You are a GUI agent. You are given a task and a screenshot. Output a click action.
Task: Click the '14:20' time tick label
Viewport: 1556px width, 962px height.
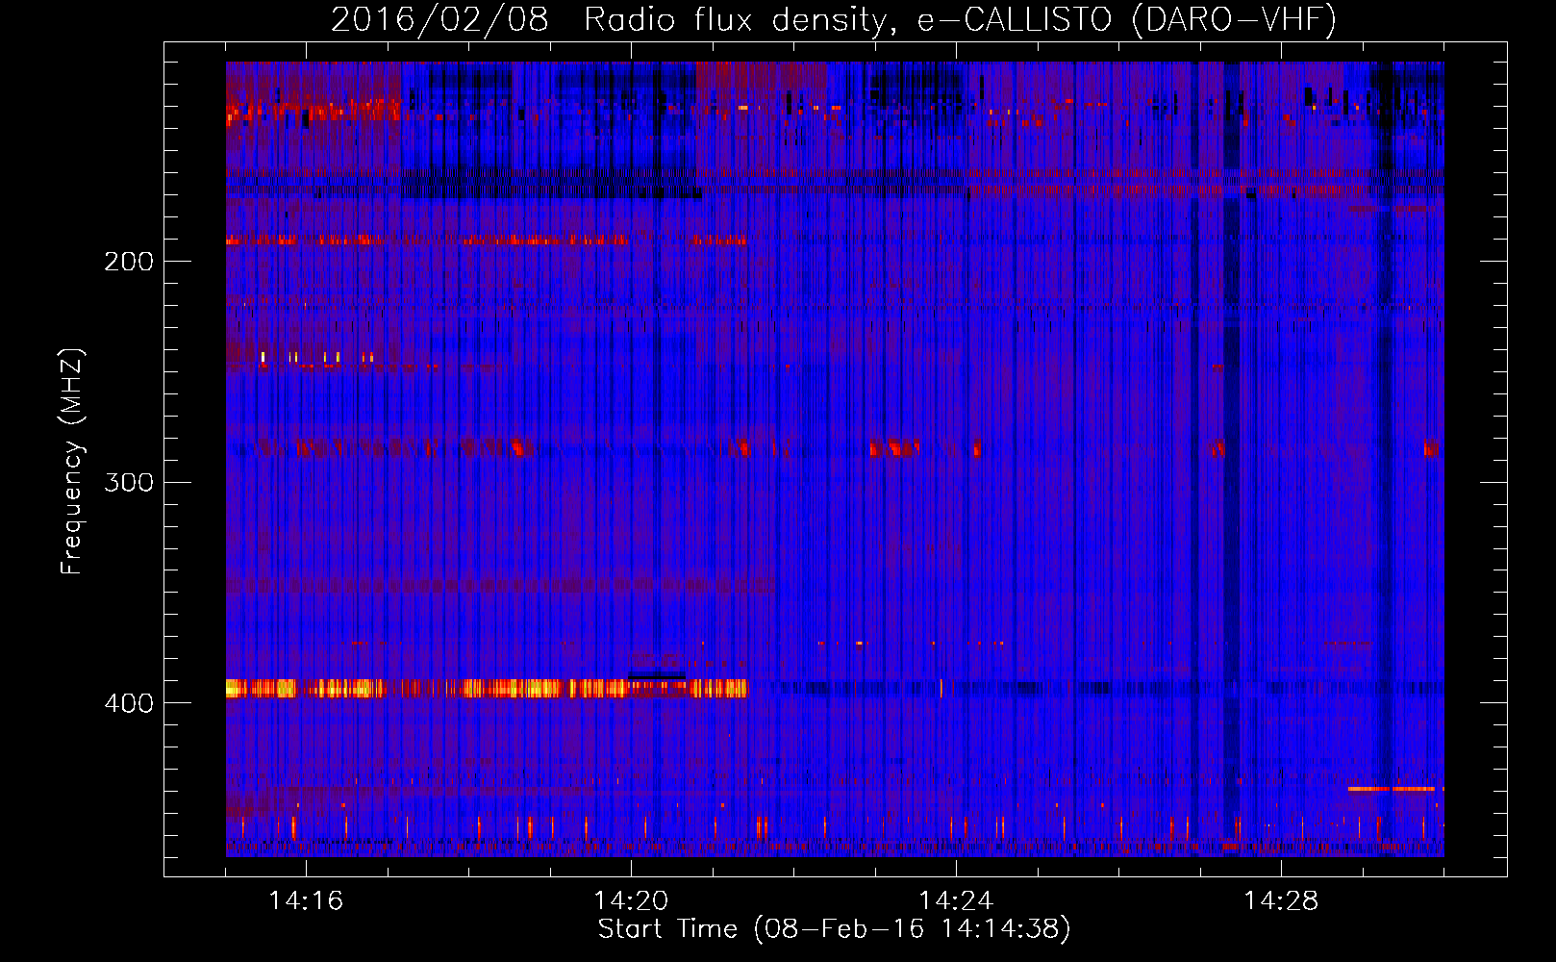click(631, 900)
